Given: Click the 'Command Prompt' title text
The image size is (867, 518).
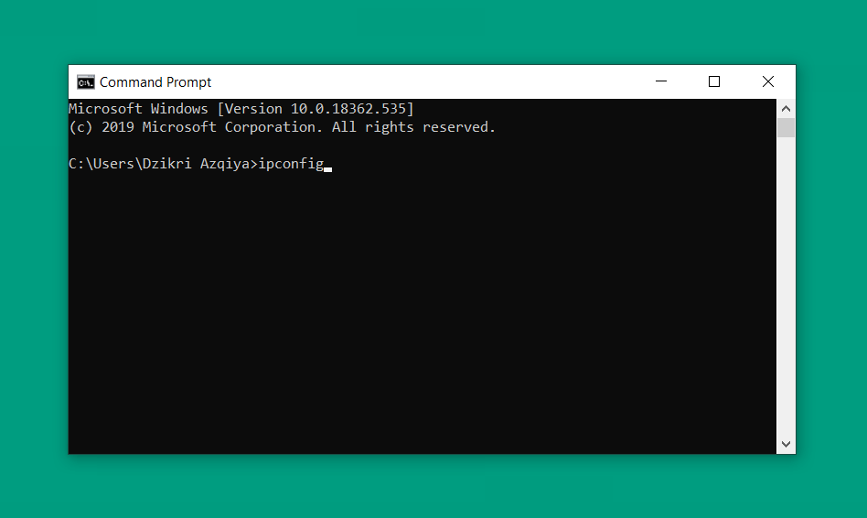Looking at the screenshot, I should pos(155,81).
